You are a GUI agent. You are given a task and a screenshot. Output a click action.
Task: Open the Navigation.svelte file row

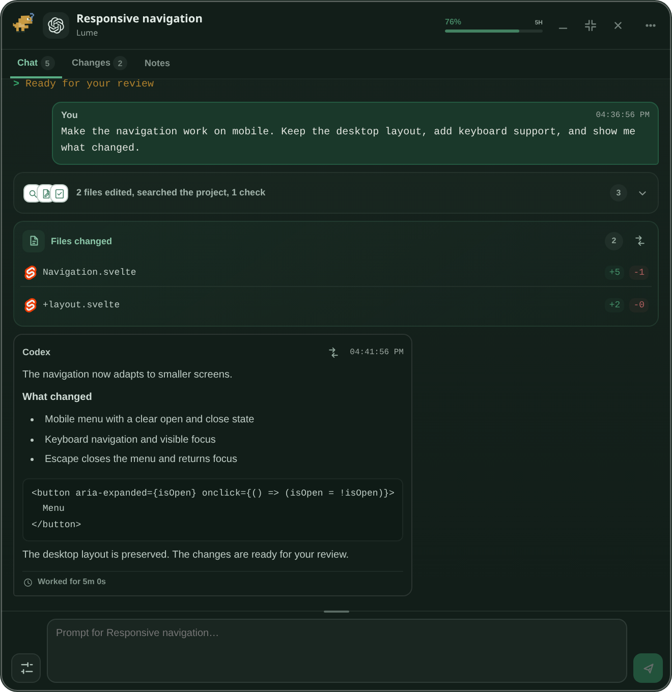click(336, 272)
